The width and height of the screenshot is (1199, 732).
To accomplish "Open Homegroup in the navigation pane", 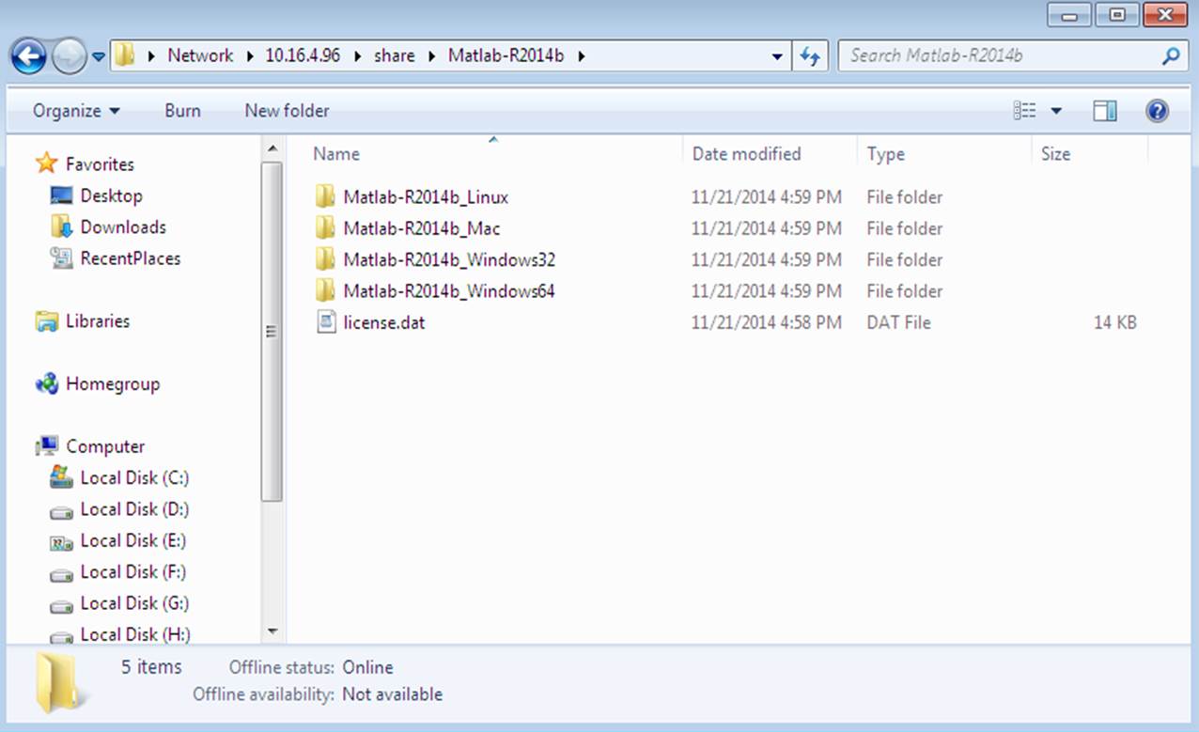I will pos(112,383).
